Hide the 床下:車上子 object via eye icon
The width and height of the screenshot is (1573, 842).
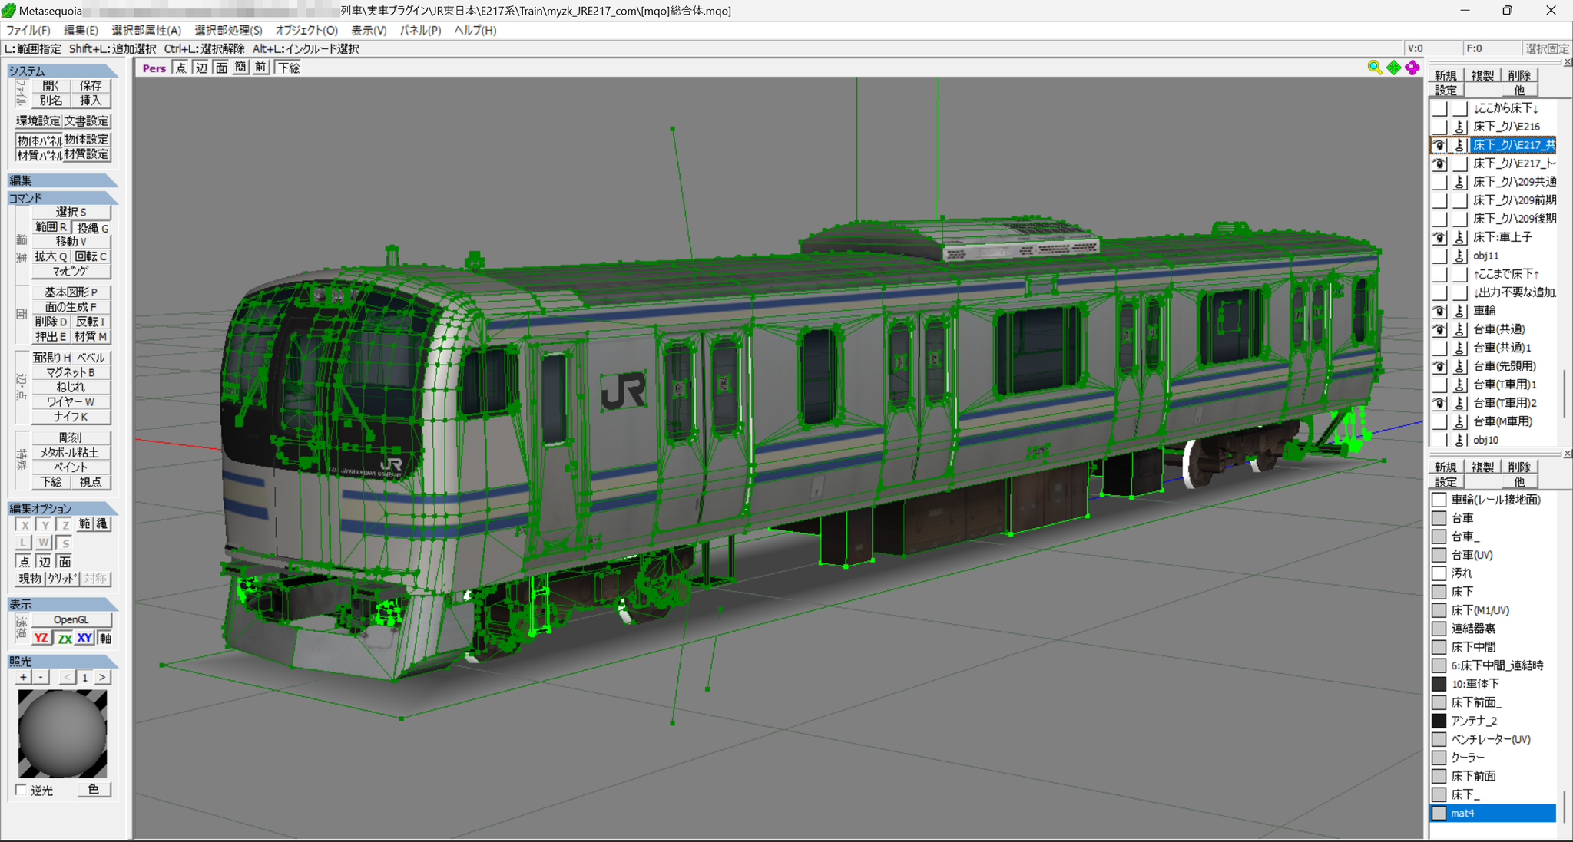(1439, 237)
